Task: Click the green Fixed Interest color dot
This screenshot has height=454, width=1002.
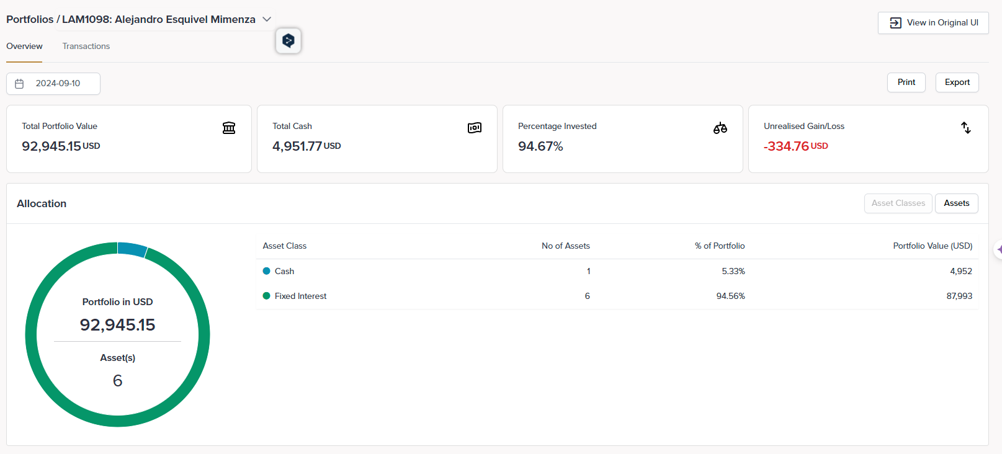Action: [267, 296]
